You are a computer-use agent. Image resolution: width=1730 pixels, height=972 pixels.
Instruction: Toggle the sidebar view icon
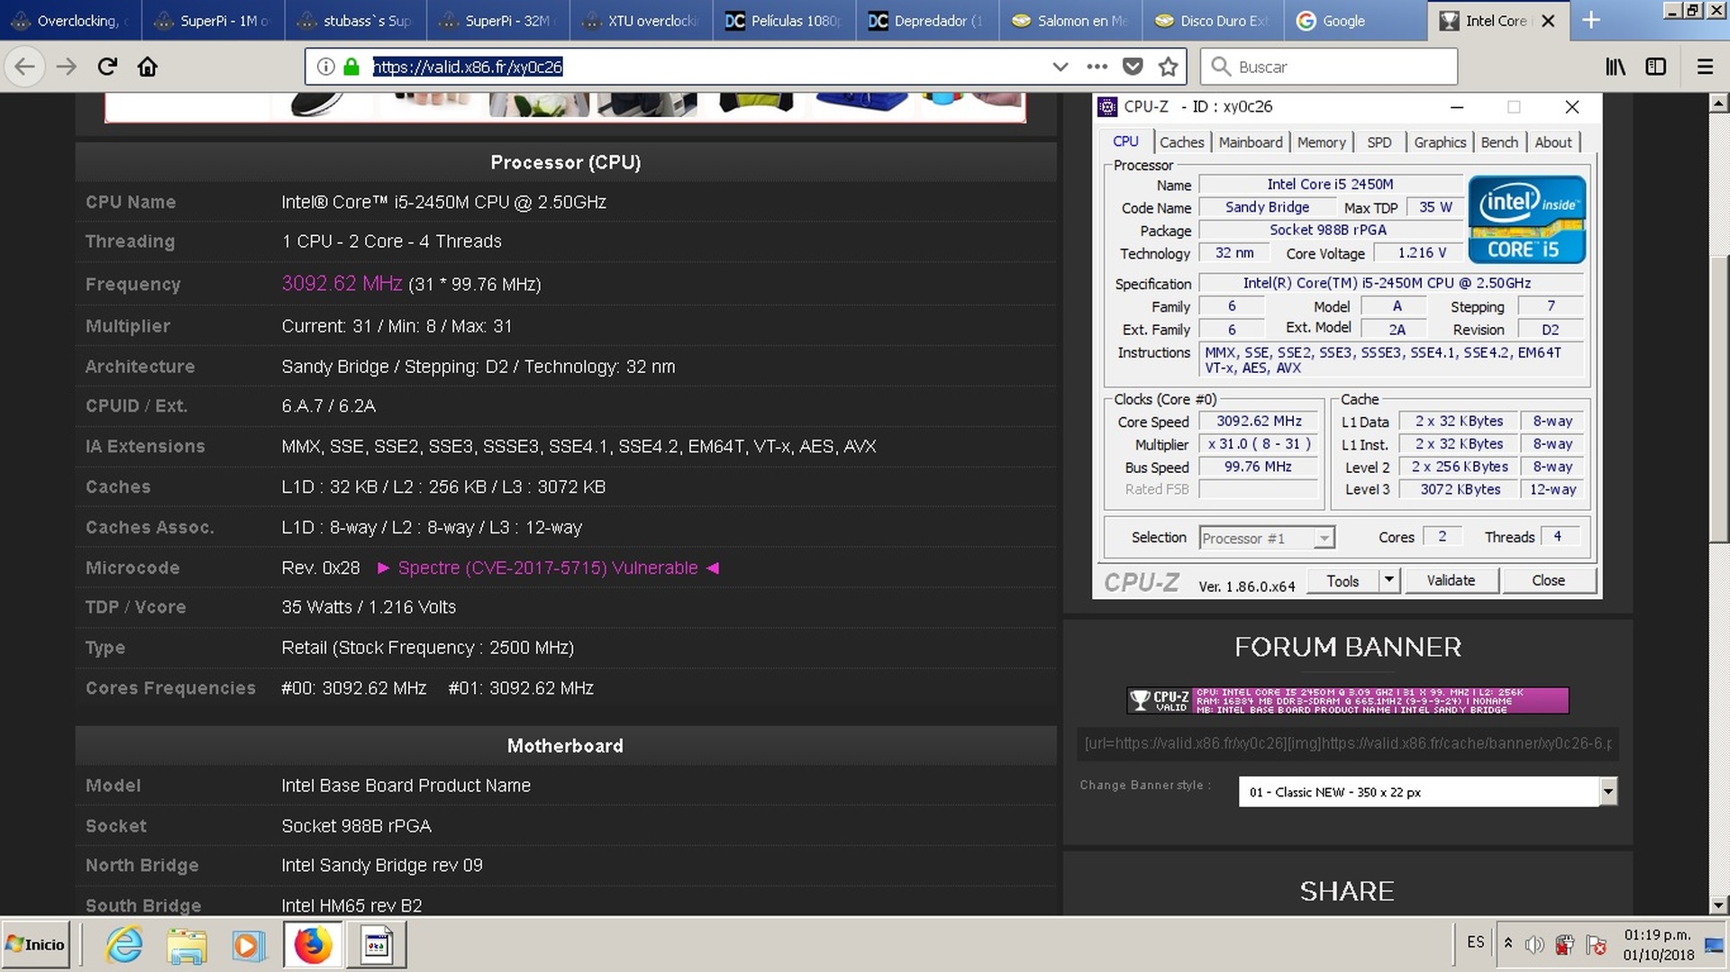pyautogui.click(x=1656, y=67)
